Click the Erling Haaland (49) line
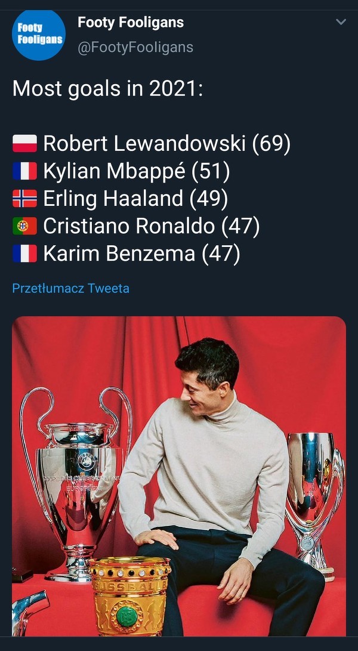The width and height of the screenshot is (358, 651). [135, 199]
